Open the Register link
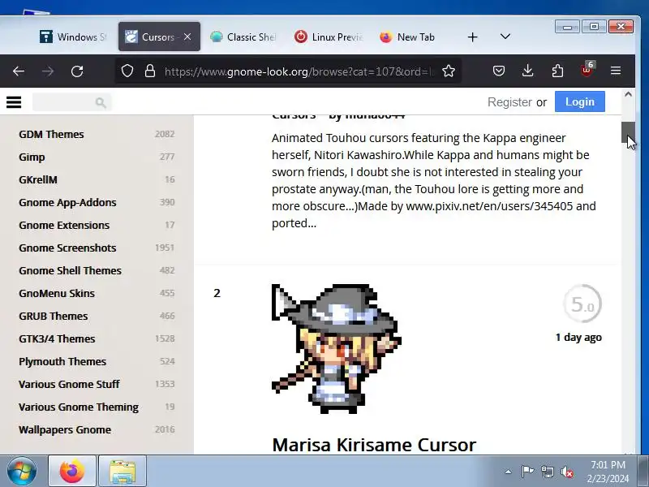649x487 pixels. [x=509, y=102]
